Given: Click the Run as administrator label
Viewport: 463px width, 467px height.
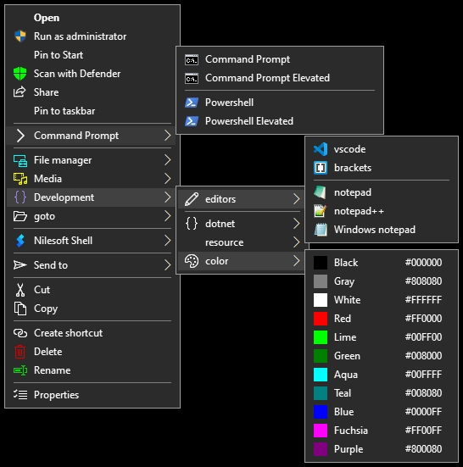Looking at the screenshot, I should coord(81,36).
